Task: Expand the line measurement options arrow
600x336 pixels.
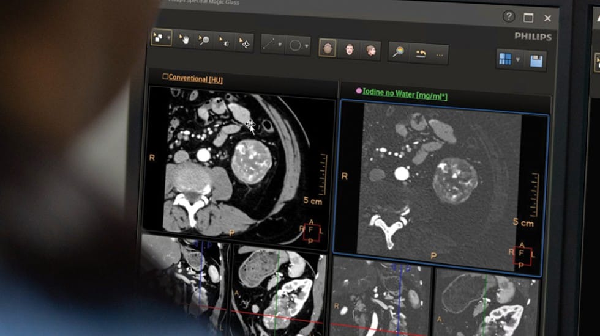Action: click(280, 45)
